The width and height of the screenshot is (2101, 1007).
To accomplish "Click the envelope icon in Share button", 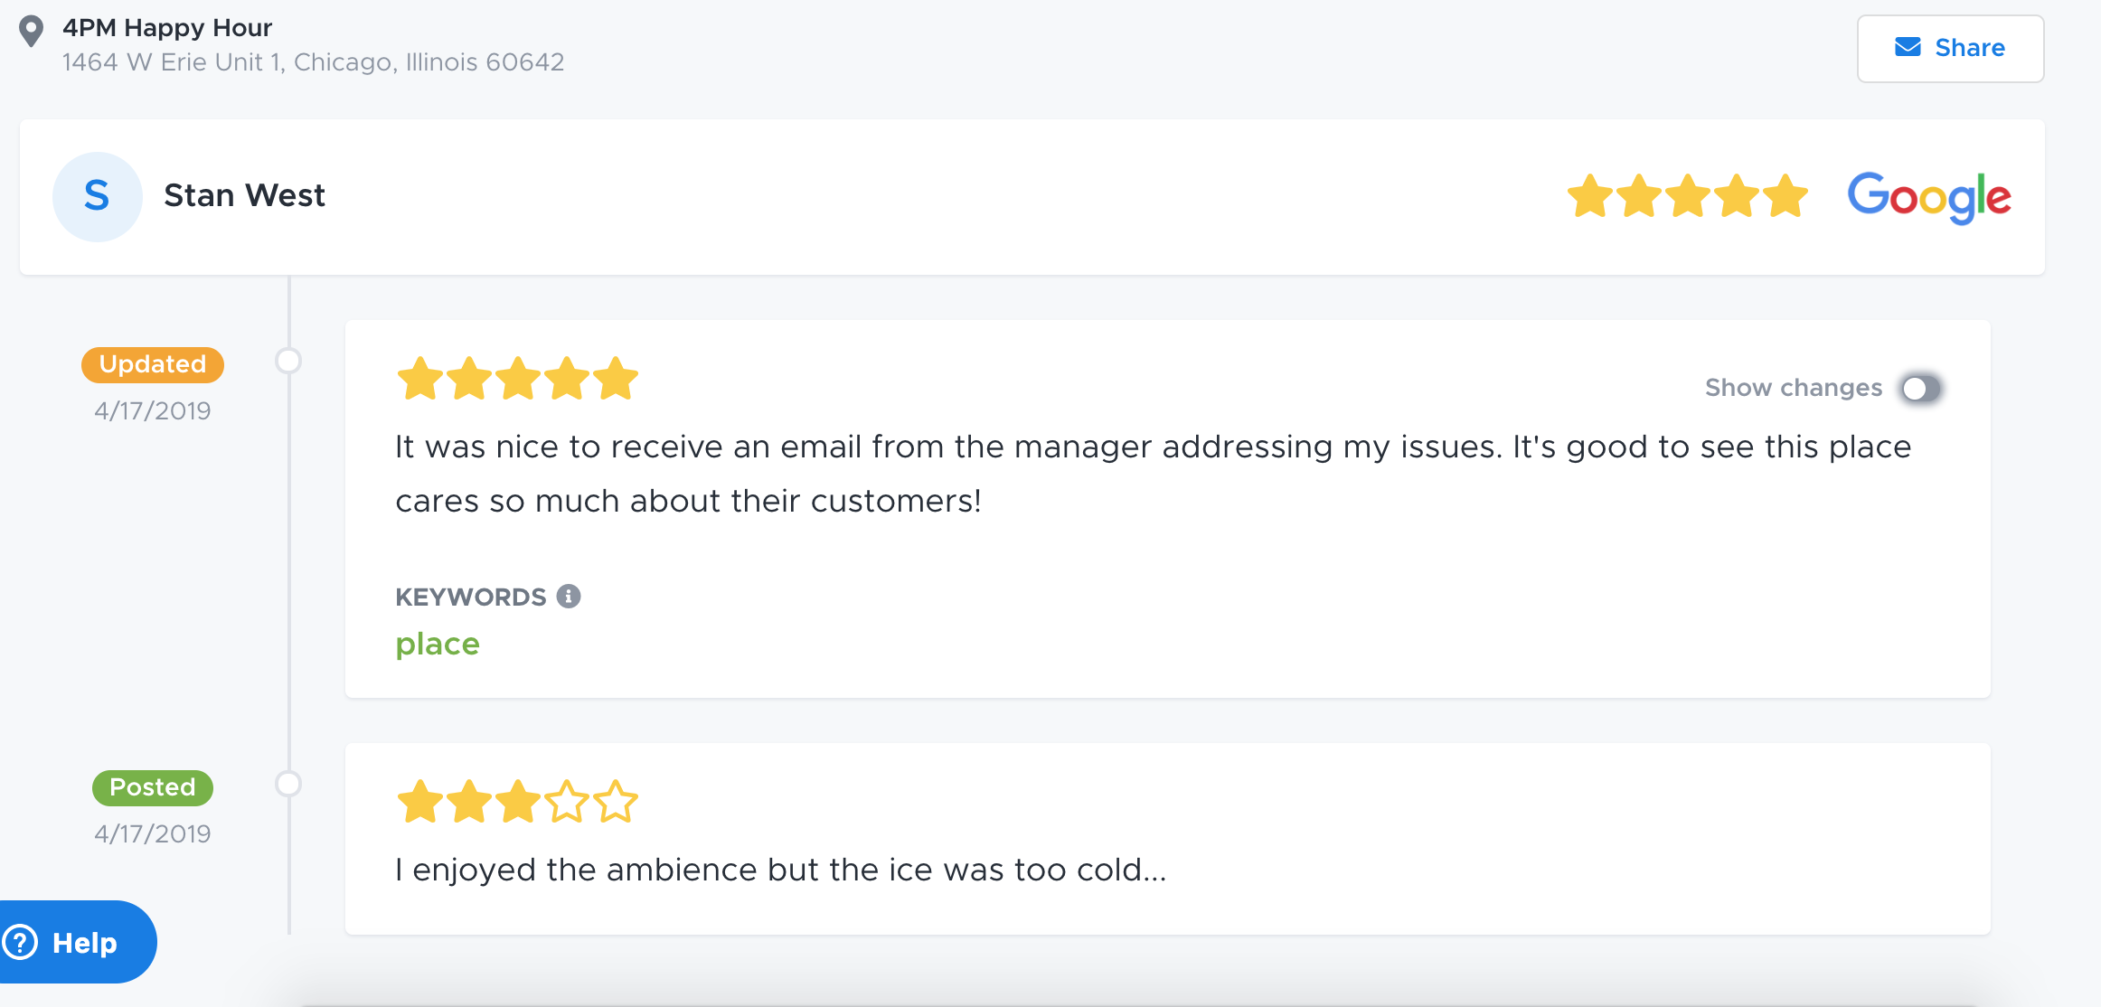I will tap(1908, 47).
